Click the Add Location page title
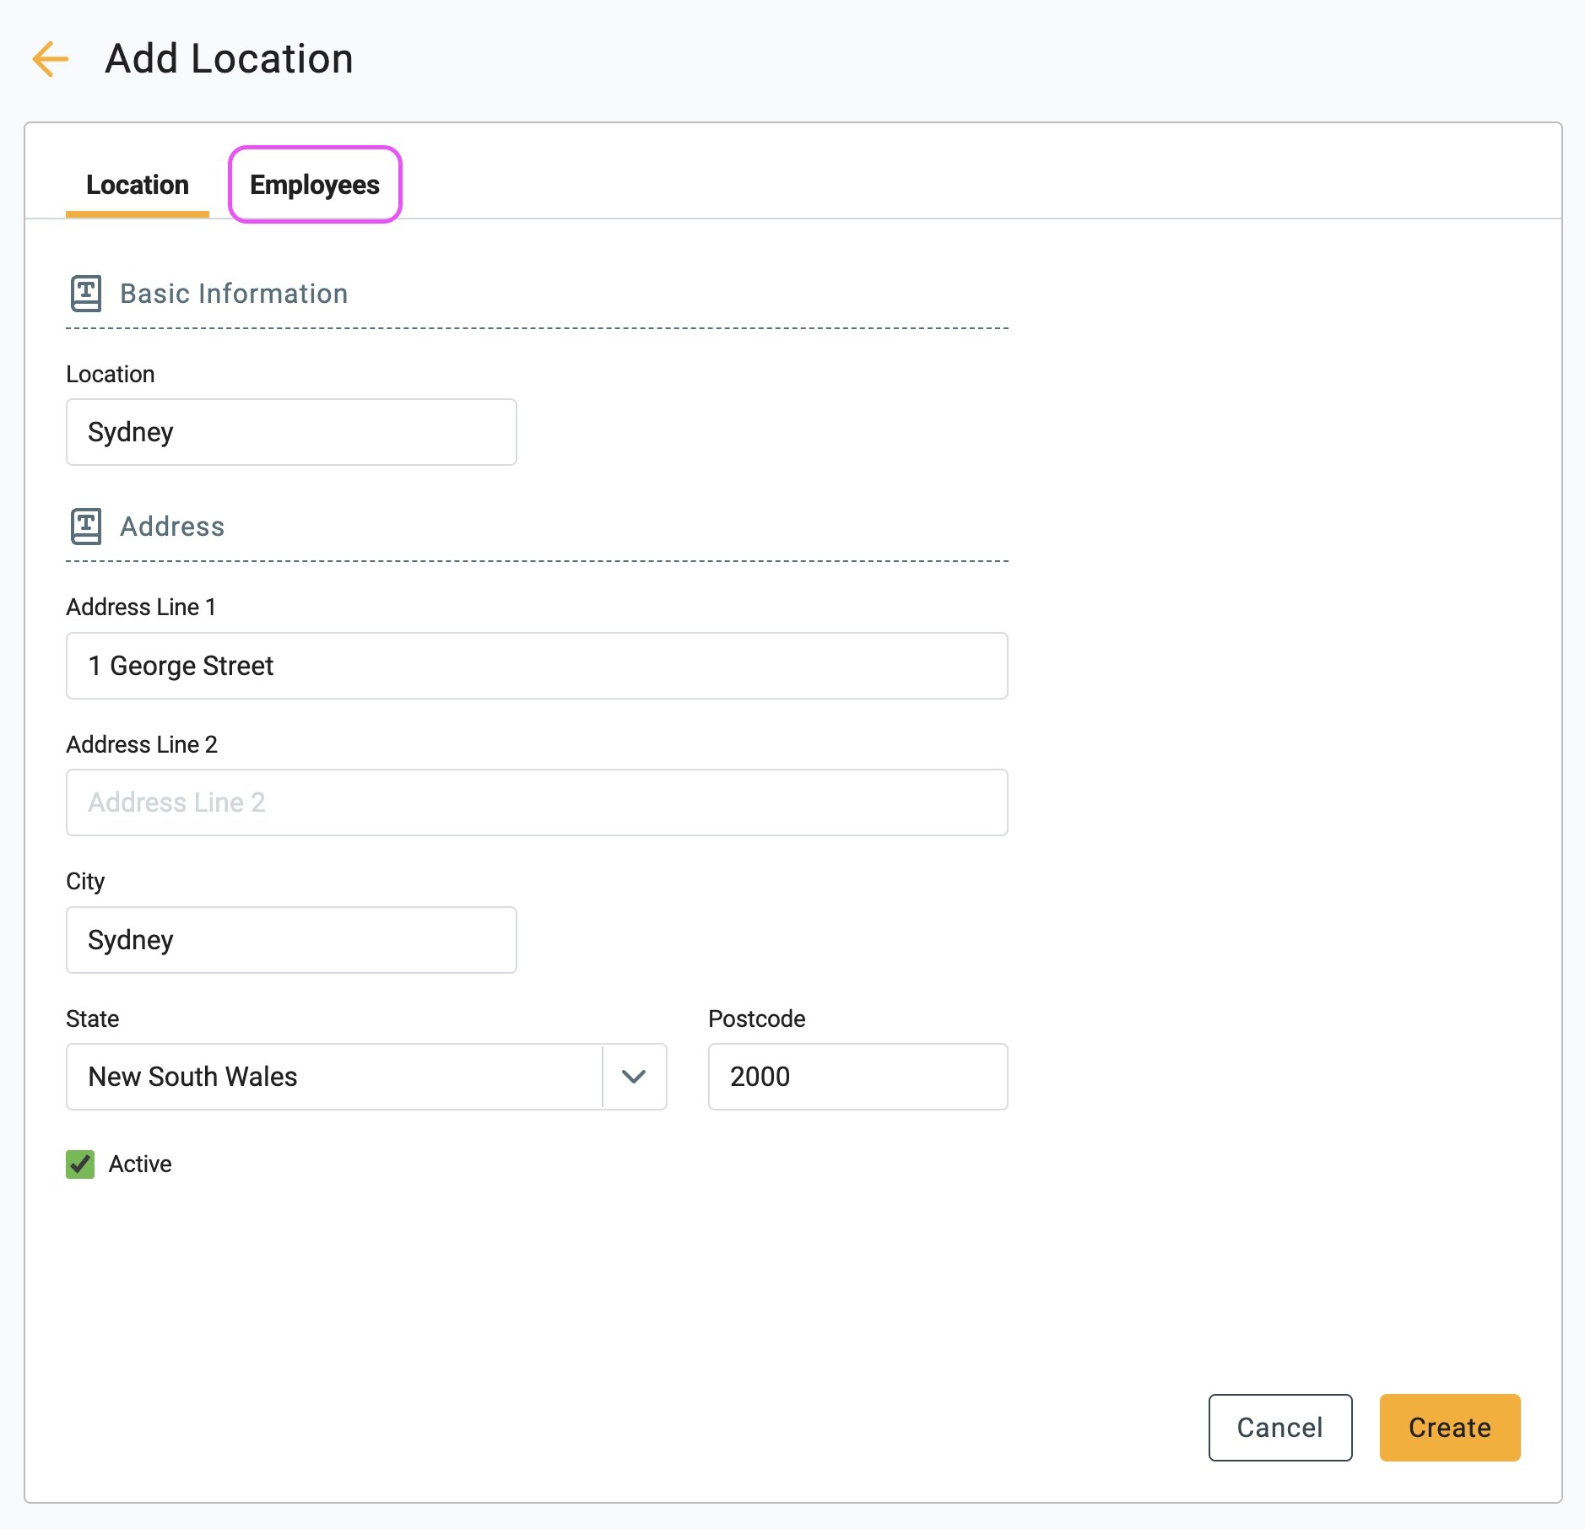Screen dimensions: 1585x1529 click(x=229, y=59)
